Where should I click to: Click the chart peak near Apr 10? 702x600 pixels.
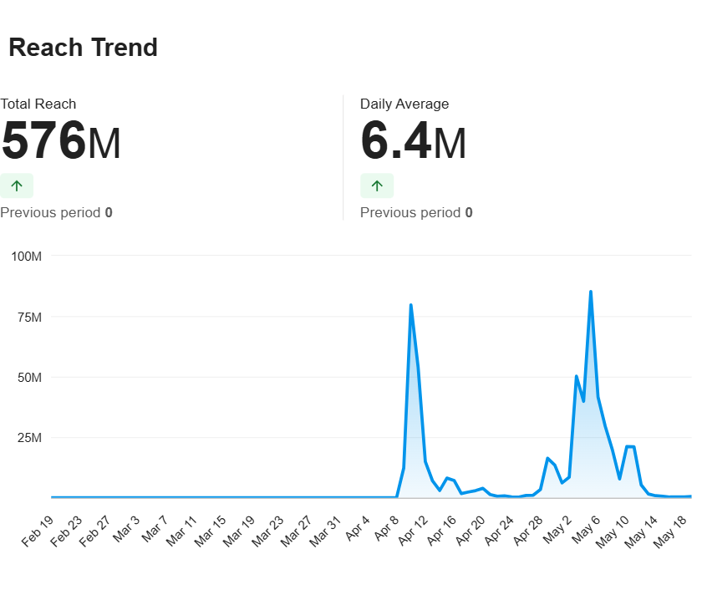pos(410,305)
